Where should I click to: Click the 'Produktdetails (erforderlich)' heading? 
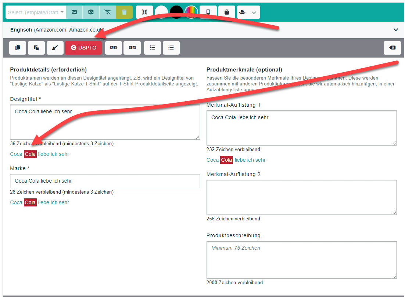48,70
